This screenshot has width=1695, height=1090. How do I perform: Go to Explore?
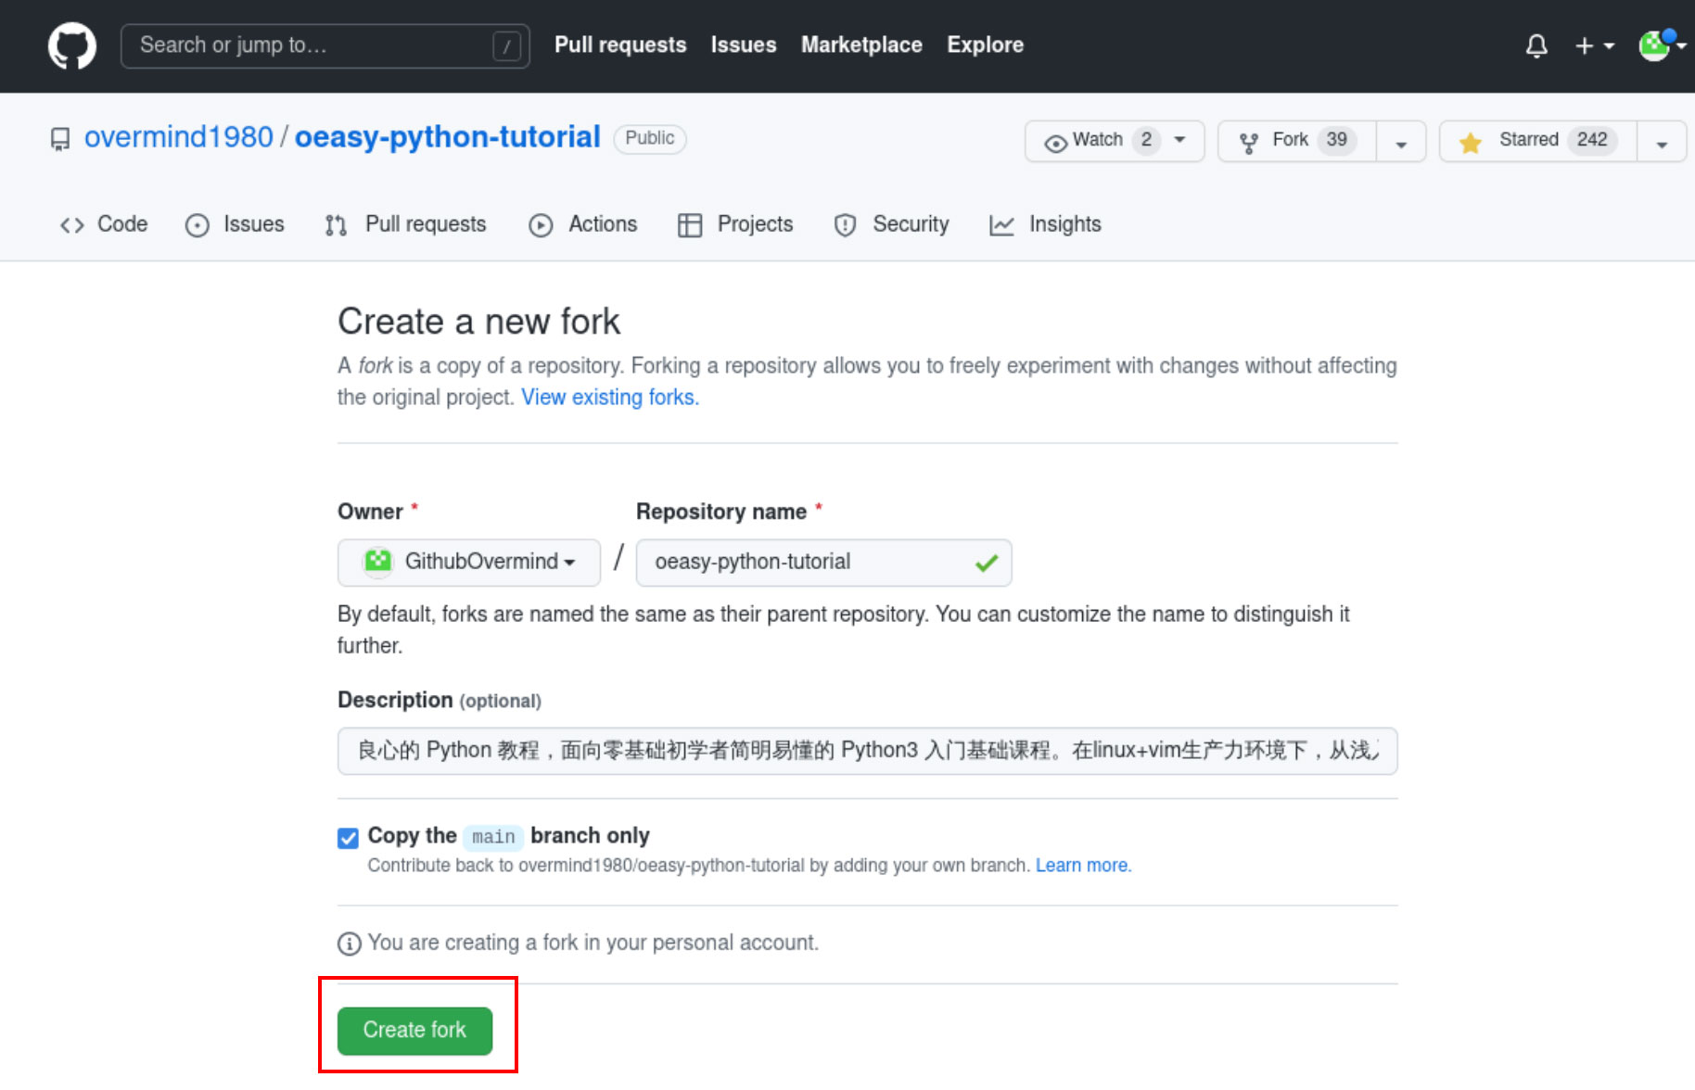985,44
